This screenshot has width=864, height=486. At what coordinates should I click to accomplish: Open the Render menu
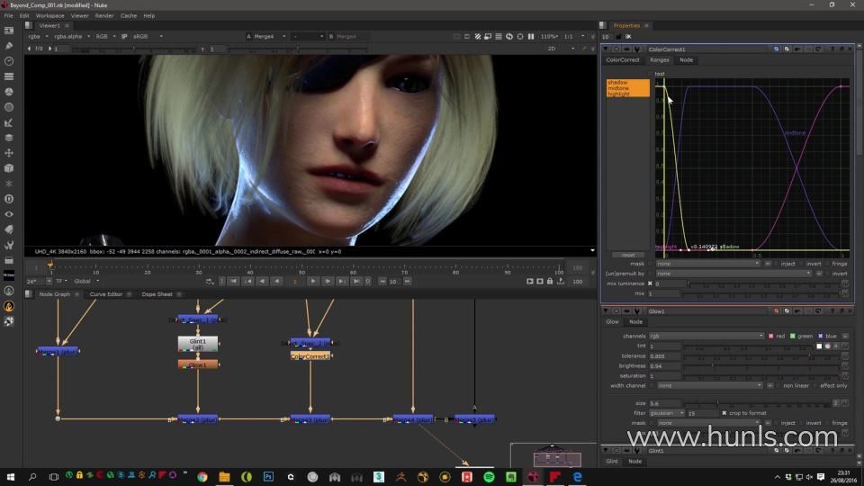click(104, 15)
